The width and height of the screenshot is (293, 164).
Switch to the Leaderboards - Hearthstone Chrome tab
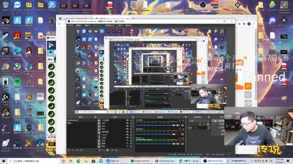tap(75, 19)
